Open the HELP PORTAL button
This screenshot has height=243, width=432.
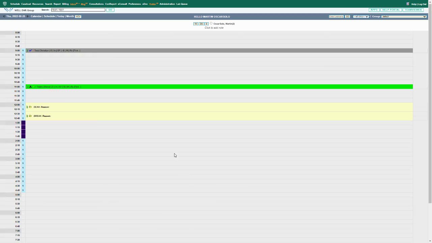[391, 10]
